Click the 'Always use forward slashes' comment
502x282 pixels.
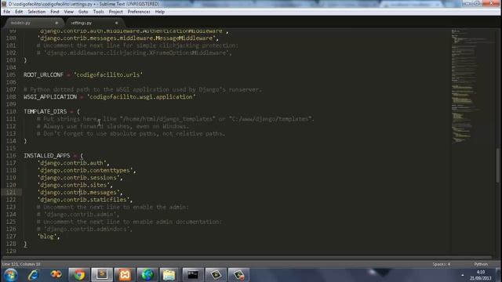pos(113,126)
